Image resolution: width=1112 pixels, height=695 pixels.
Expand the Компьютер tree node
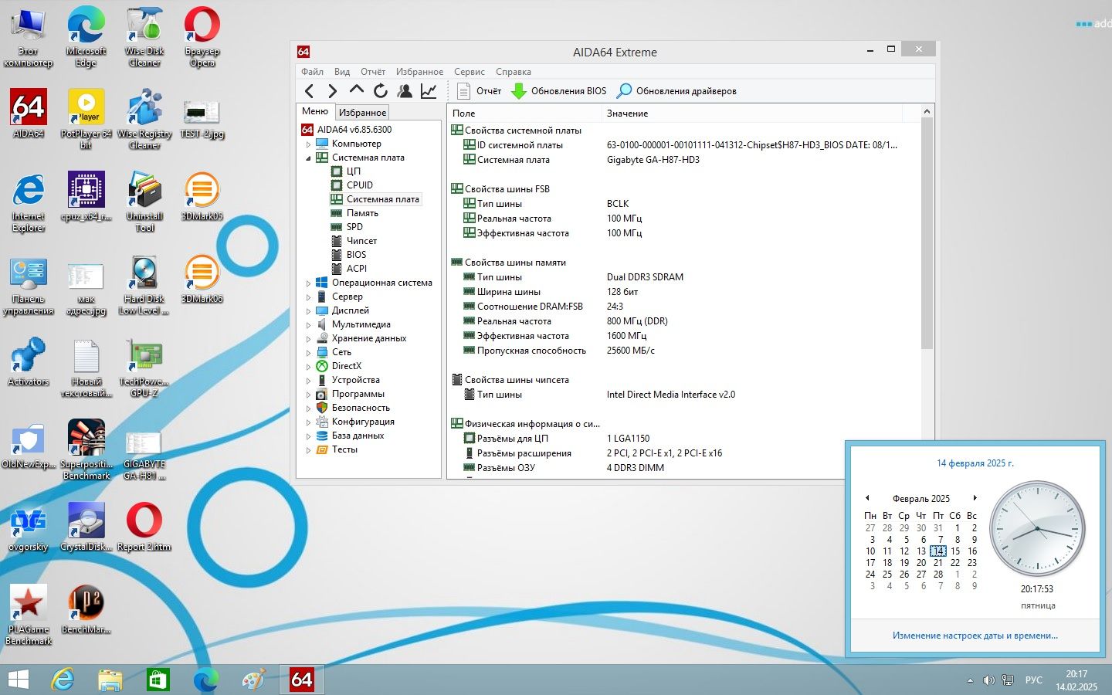[x=308, y=144]
